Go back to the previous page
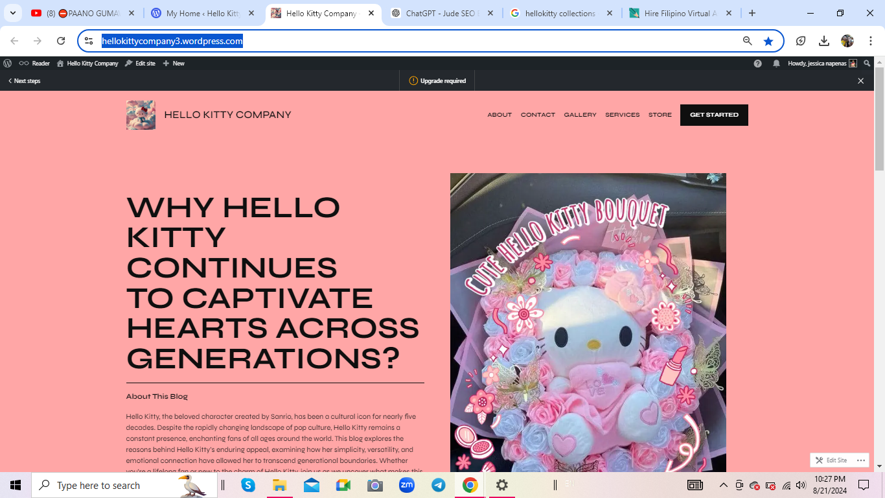This screenshot has height=498, width=885. click(14, 41)
